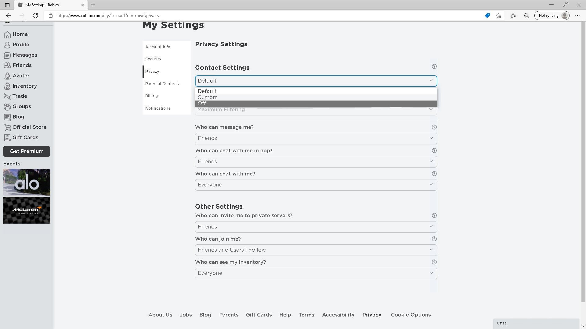Click the browser address bar URL
586x329 pixels.
point(108,16)
